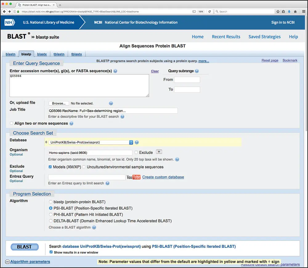
Task: Click help icon next to Database dropdown
Action: 137,142
